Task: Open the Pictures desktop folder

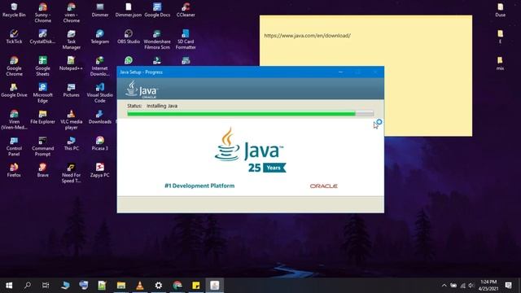Action: pos(72,90)
